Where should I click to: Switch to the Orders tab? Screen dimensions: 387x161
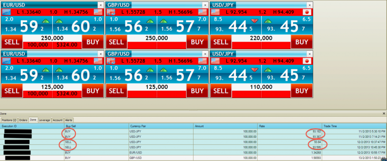pos(23,120)
